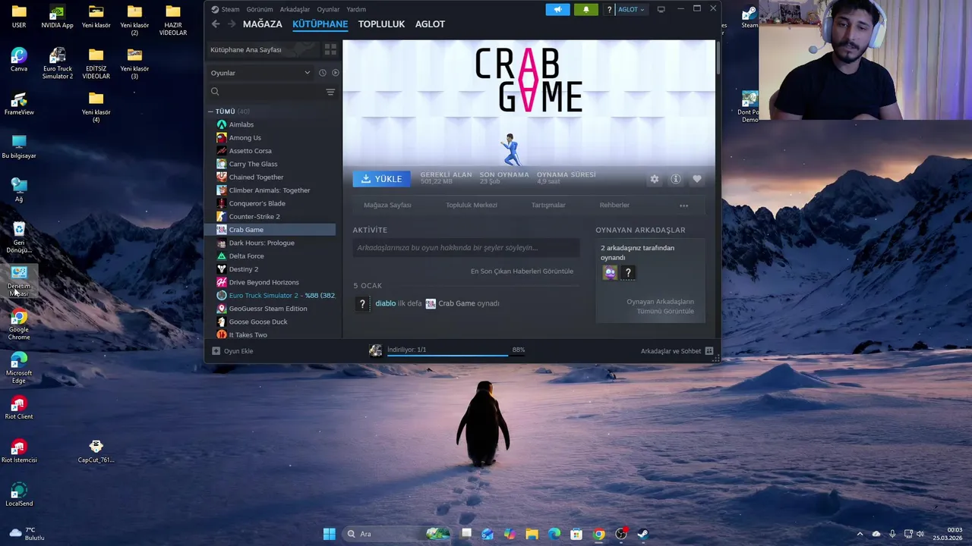Open FrameView desktop shortcut

(19, 104)
